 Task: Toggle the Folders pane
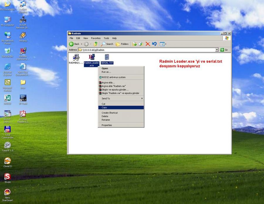pos(122,44)
